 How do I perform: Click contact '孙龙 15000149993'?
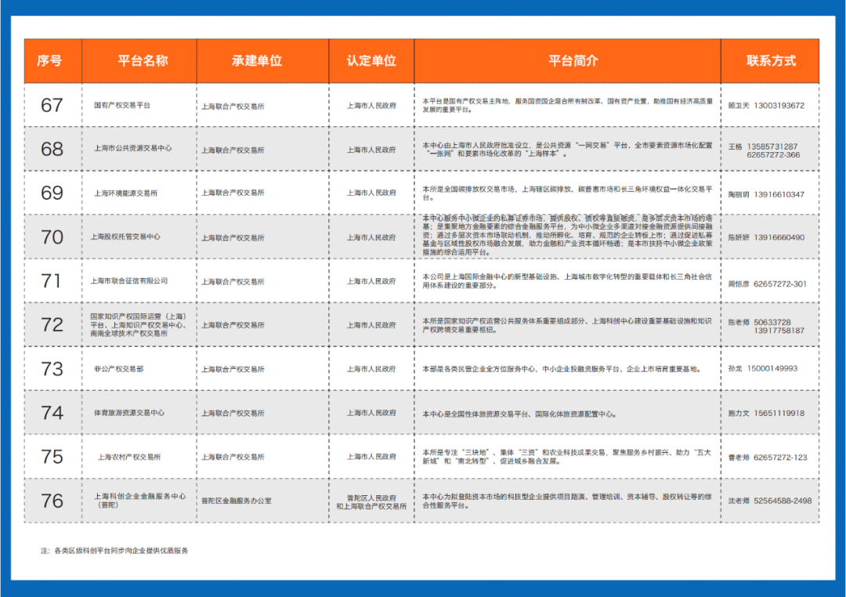pyautogui.click(x=763, y=369)
